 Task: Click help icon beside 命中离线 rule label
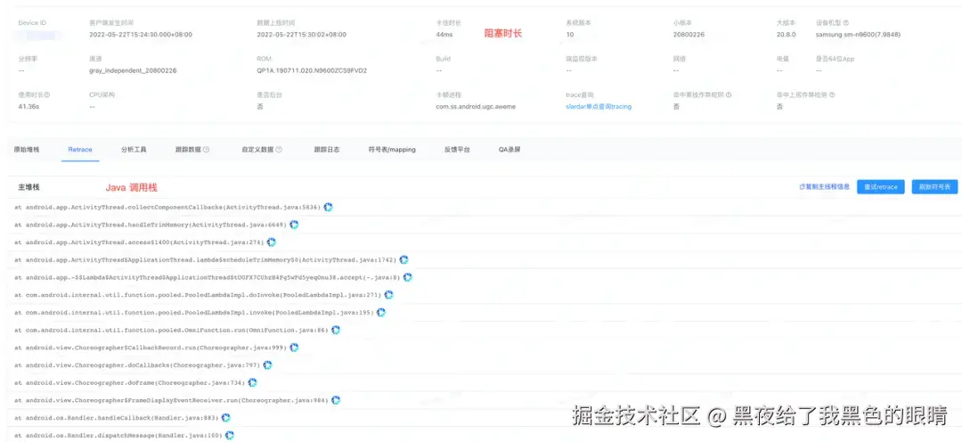click(x=729, y=95)
